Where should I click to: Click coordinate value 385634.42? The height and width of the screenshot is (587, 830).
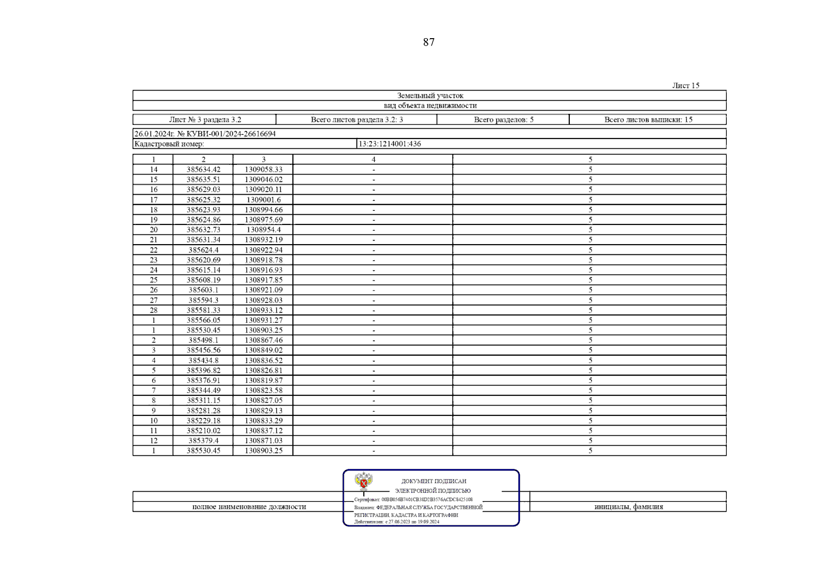coord(203,169)
